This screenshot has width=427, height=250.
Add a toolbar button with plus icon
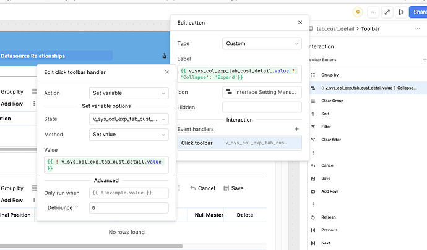[x=425, y=60]
